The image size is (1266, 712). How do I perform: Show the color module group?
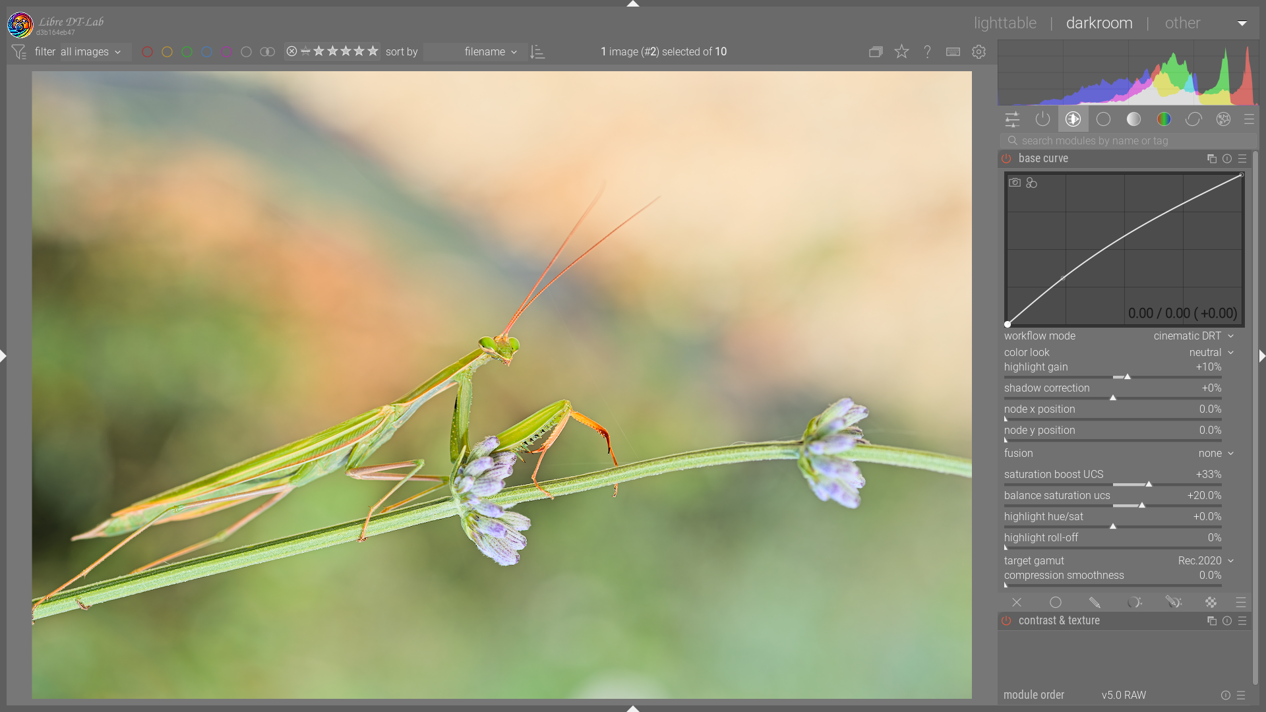click(1164, 119)
